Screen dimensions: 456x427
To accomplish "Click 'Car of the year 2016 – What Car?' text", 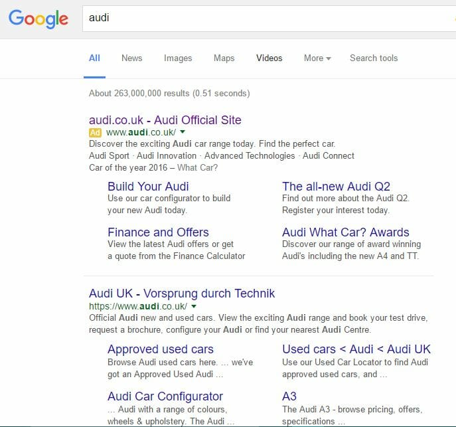I will (x=153, y=168).
